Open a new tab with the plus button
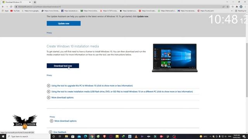 [x=35, y=2]
